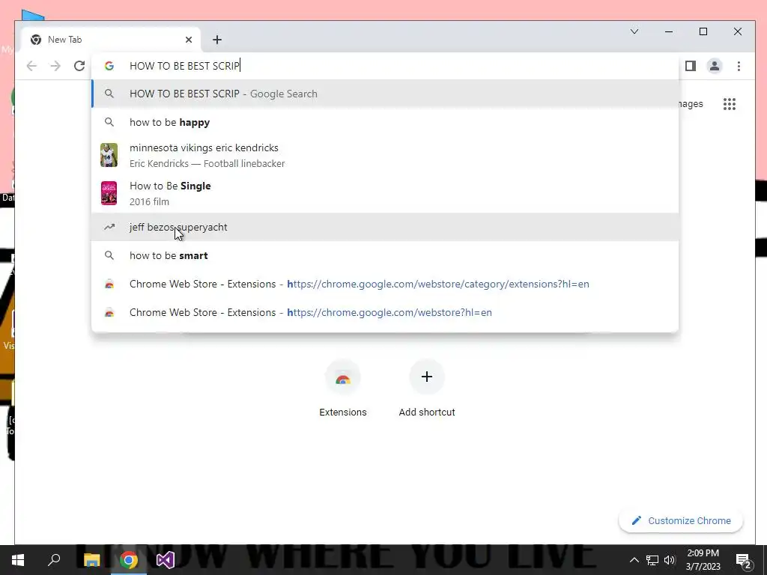Screen dimensions: 767x575
Task: Click magnifier icon beside 'how to be smart'
Action: (109, 255)
